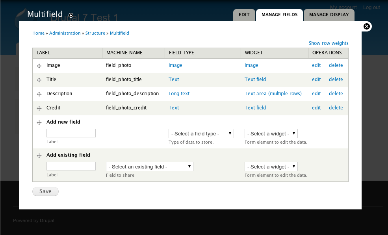Click the new field Label input
This screenshot has width=388, height=235.
pyautogui.click(x=71, y=133)
